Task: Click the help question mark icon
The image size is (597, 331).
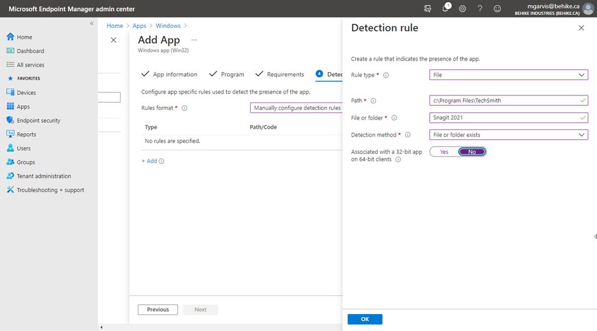Action: point(480,9)
